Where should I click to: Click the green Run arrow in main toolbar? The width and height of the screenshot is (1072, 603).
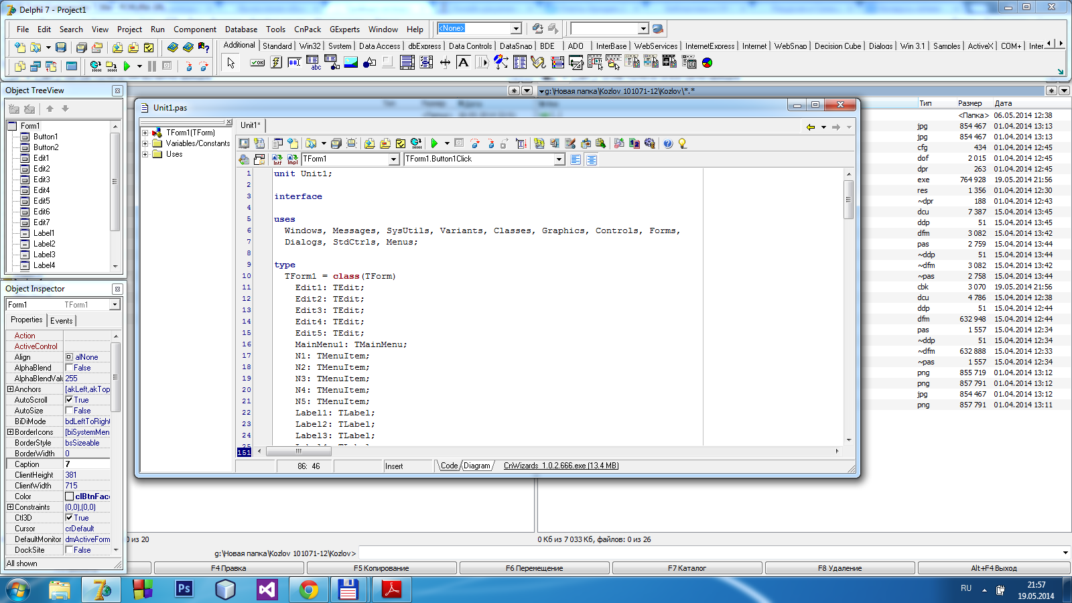tap(127, 66)
